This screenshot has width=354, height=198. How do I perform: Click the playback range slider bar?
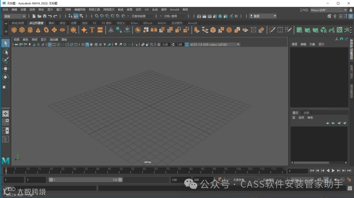tap(86, 180)
